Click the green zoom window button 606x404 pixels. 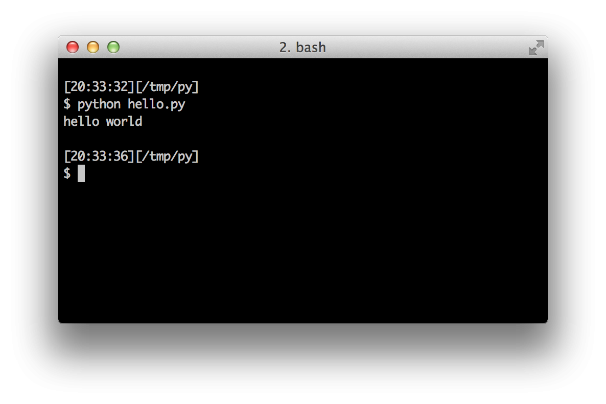click(113, 47)
